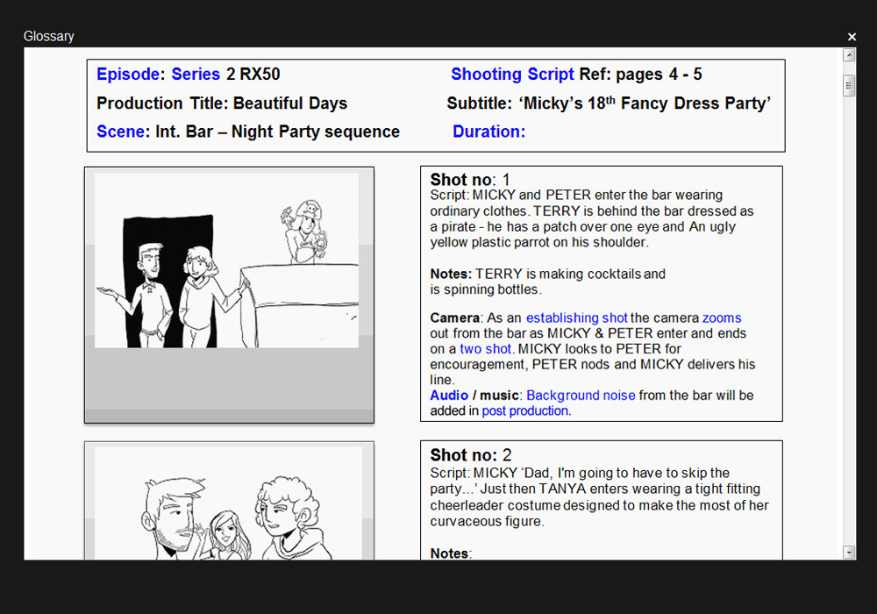877x614 pixels.
Task: Click the 'Audio' link in Shot 1
Action: [x=449, y=396]
